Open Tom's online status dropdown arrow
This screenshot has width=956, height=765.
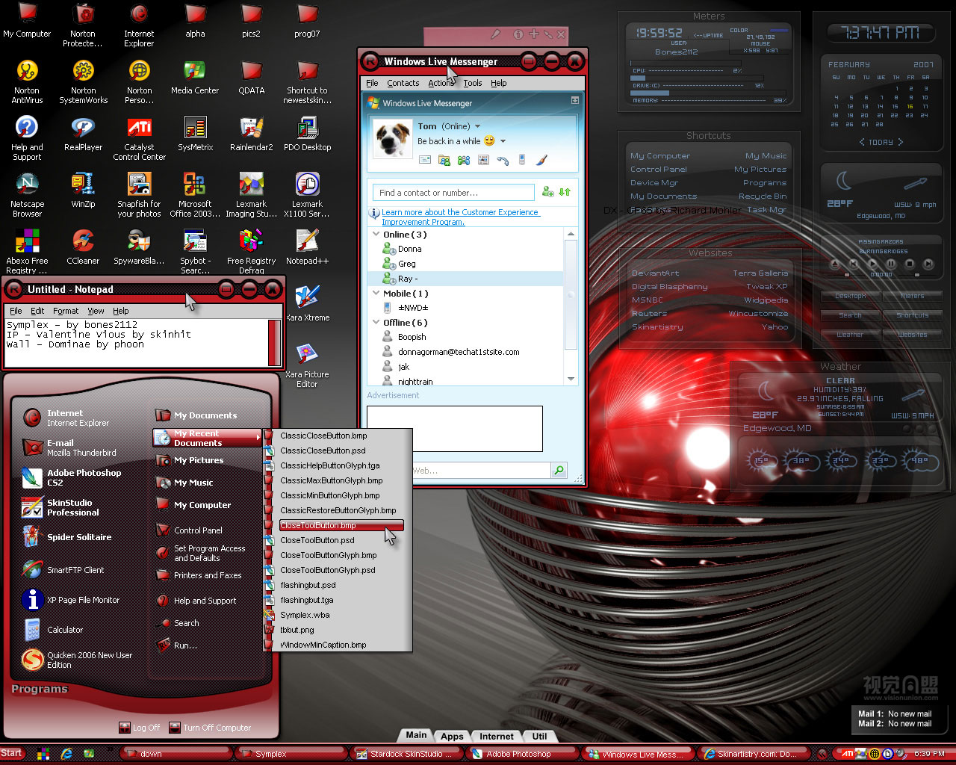point(478,126)
